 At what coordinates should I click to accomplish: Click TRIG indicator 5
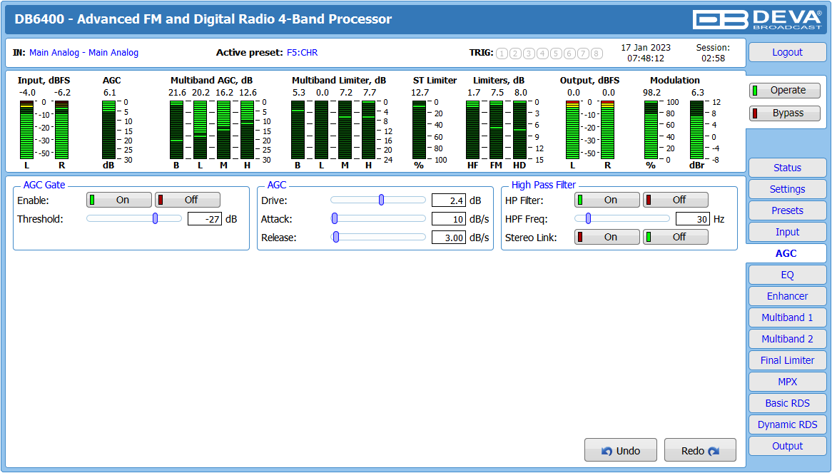click(x=556, y=53)
